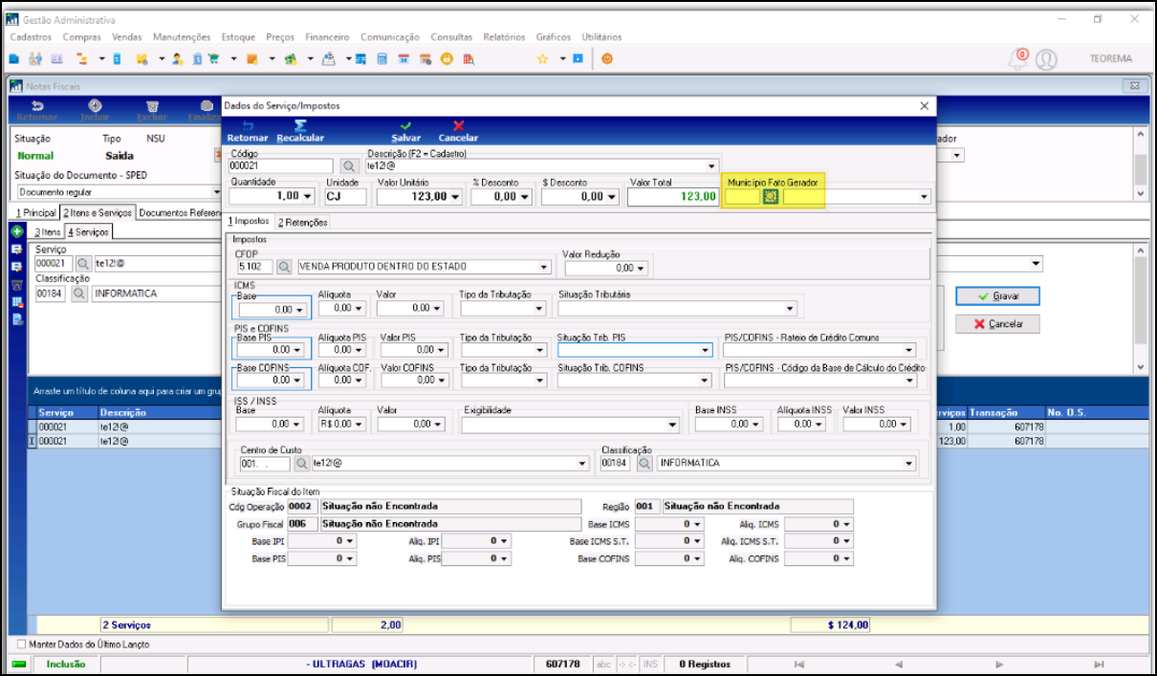Click the Centro de Custo search magnifier icon
This screenshot has height=676, width=1157.
301,464
